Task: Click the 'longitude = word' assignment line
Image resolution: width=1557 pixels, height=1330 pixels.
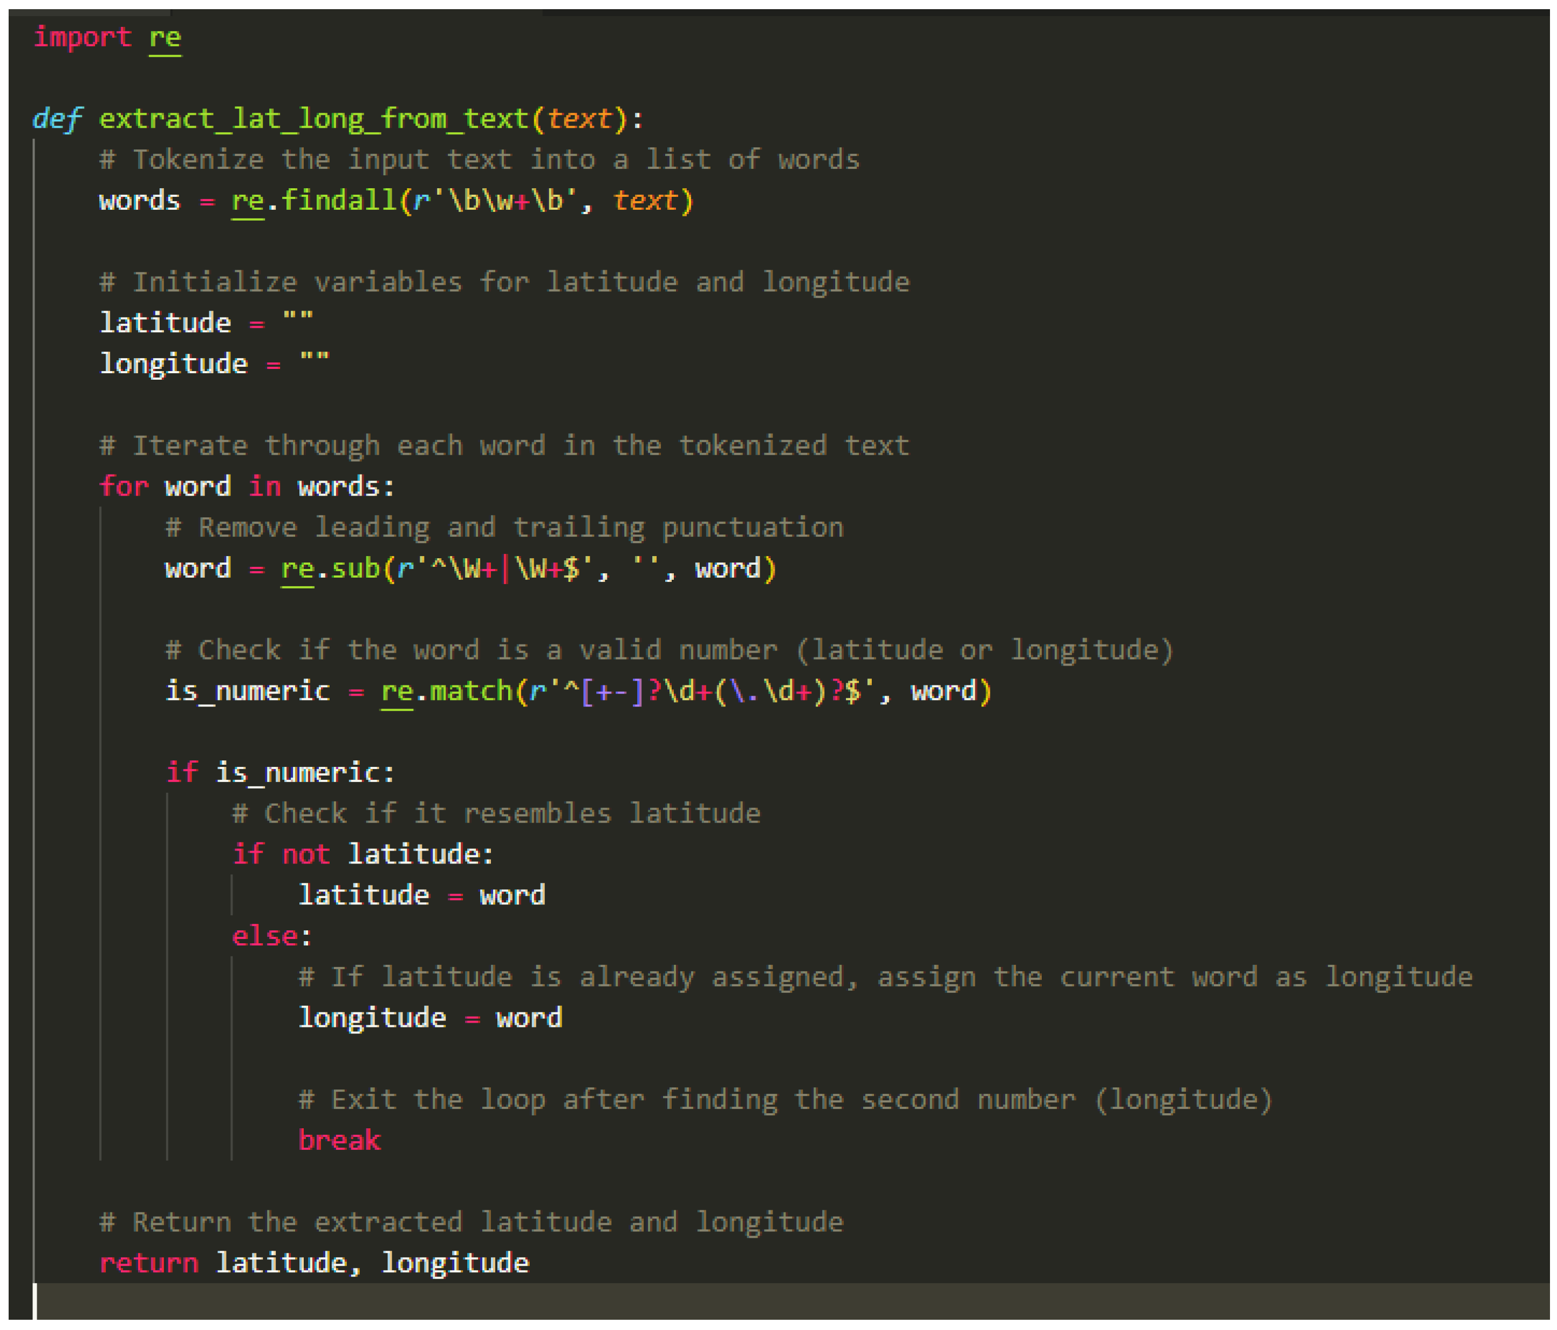Action: (x=430, y=1018)
